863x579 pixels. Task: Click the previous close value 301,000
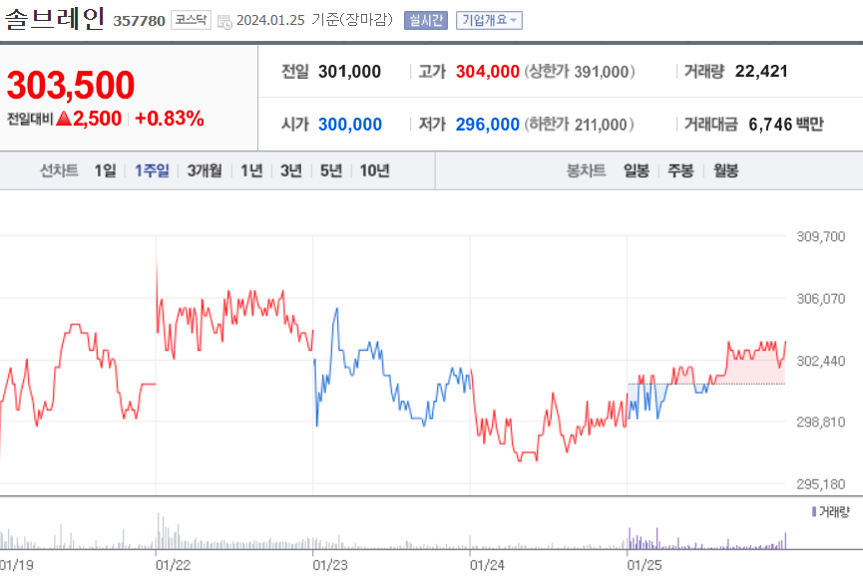click(349, 72)
